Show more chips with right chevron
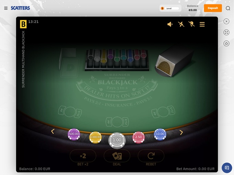The width and height of the screenshot is (234, 175). click(181, 133)
